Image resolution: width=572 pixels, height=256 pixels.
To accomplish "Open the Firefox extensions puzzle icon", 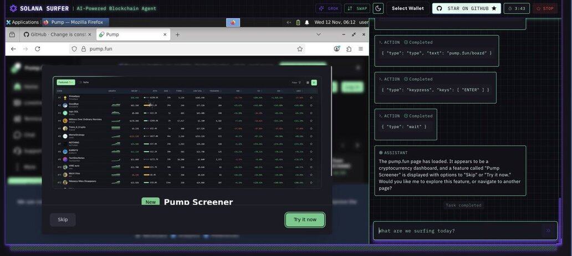I will coord(349,49).
